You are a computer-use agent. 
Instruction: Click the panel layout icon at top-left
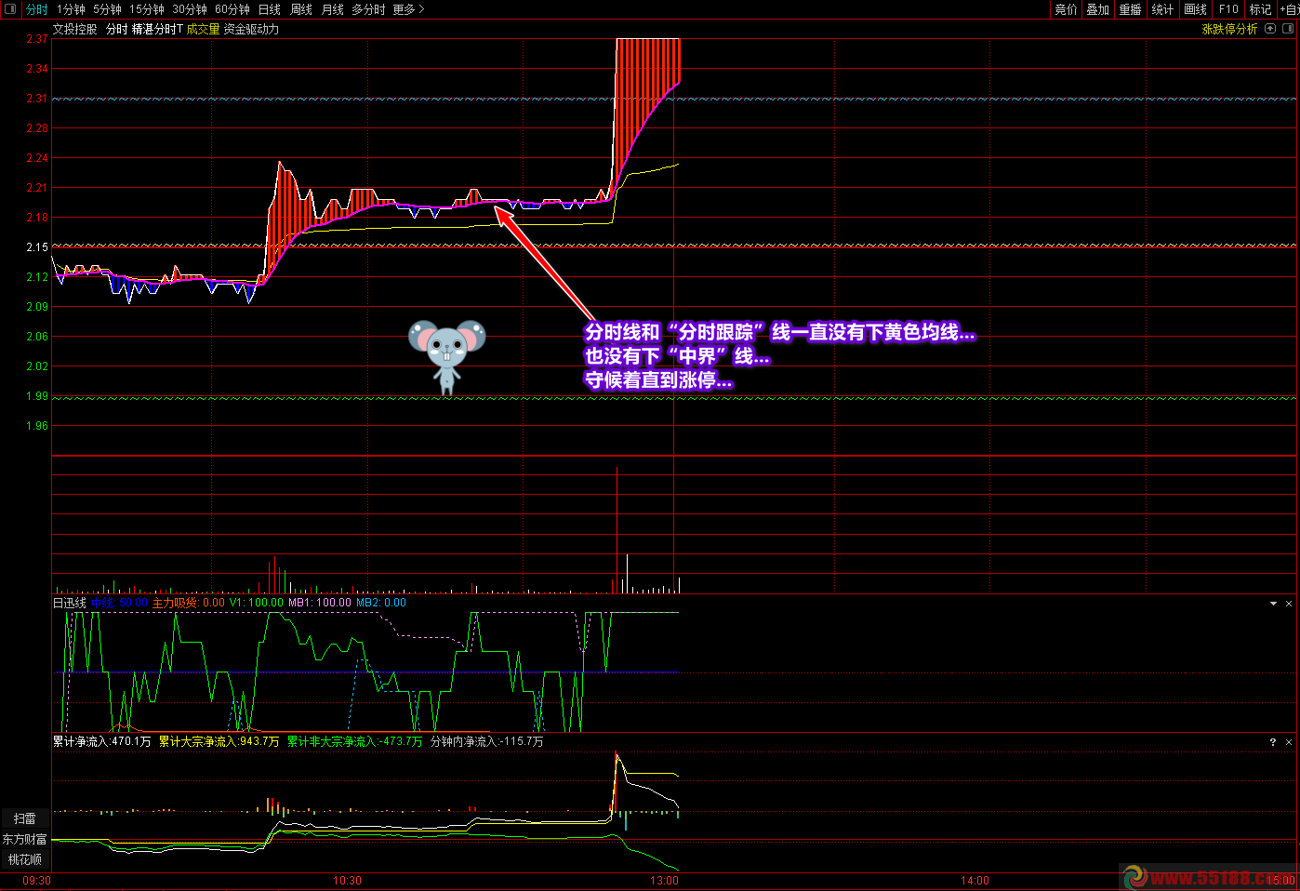coord(10,9)
